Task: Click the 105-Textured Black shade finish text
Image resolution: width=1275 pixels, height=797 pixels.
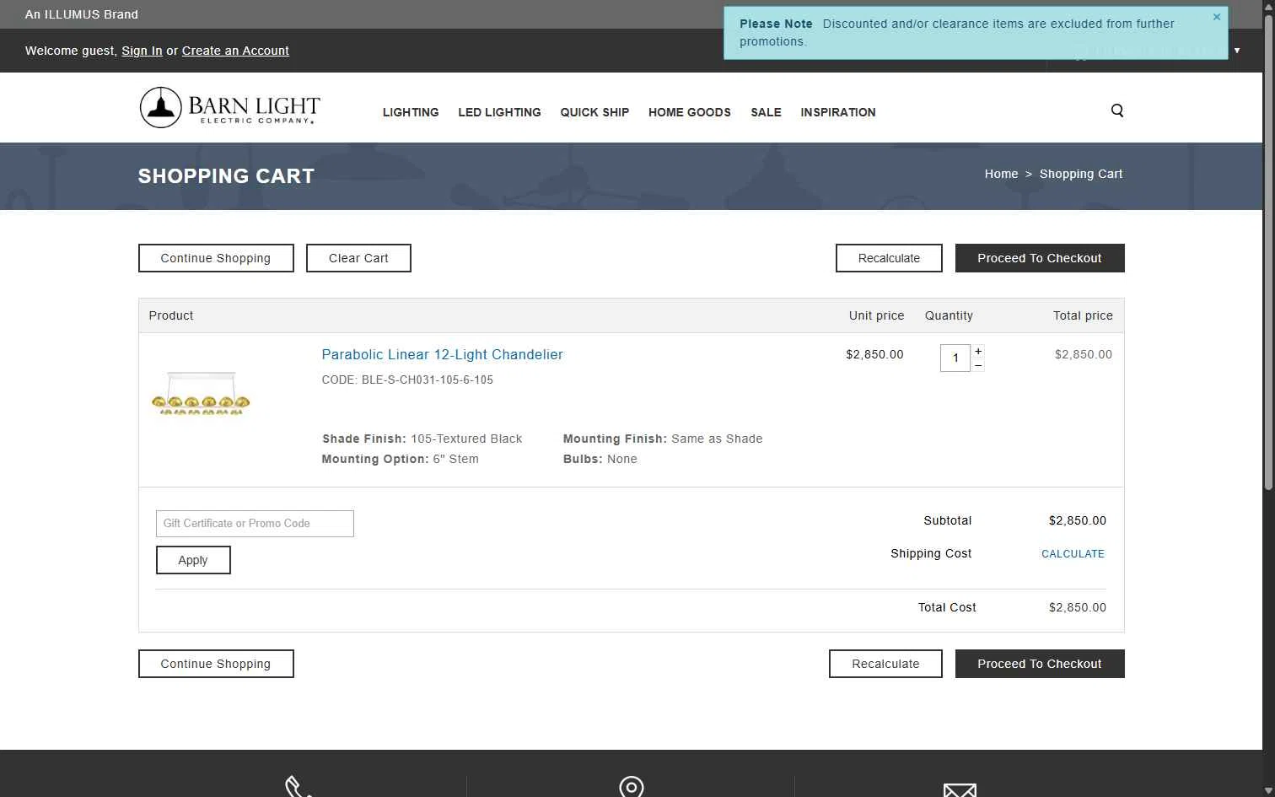Action: [x=466, y=439]
